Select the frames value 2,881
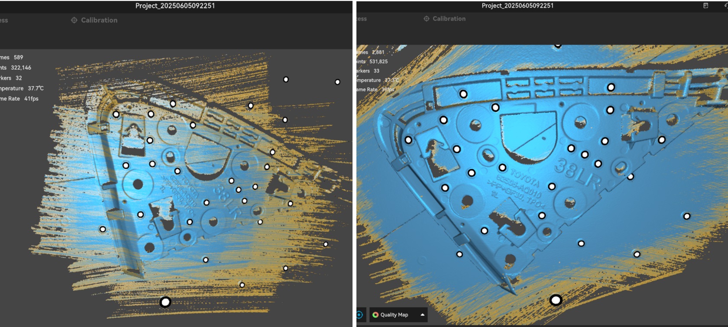The image size is (728, 327). point(378,52)
